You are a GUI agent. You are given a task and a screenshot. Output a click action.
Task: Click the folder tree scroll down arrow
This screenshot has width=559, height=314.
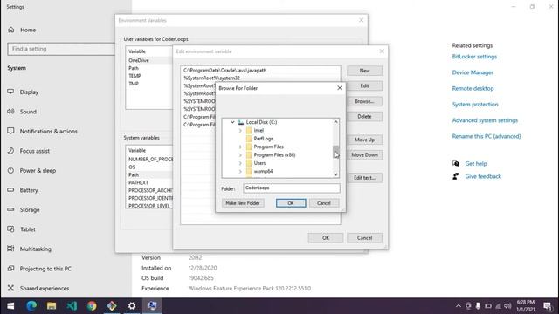click(x=335, y=174)
